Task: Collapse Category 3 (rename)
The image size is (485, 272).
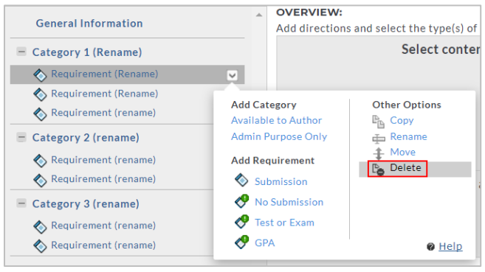Action: (21, 203)
